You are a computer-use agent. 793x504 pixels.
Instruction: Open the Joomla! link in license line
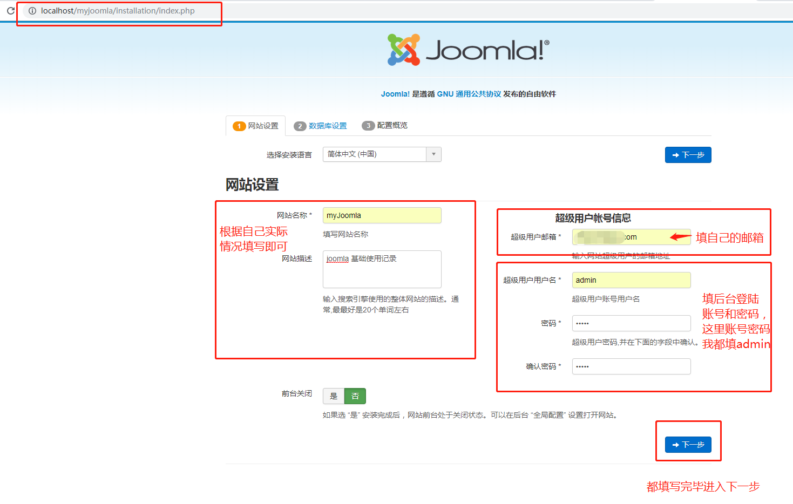point(395,94)
